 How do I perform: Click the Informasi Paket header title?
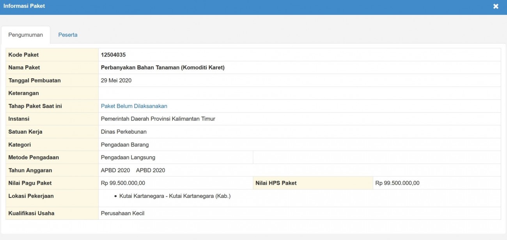tap(24, 6)
